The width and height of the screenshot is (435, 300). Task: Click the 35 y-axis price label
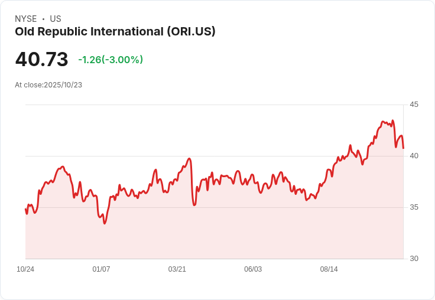pyautogui.click(x=414, y=207)
